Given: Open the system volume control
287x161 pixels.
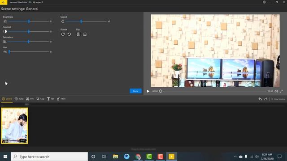Looking at the screenshot, I should click(x=257, y=157).
